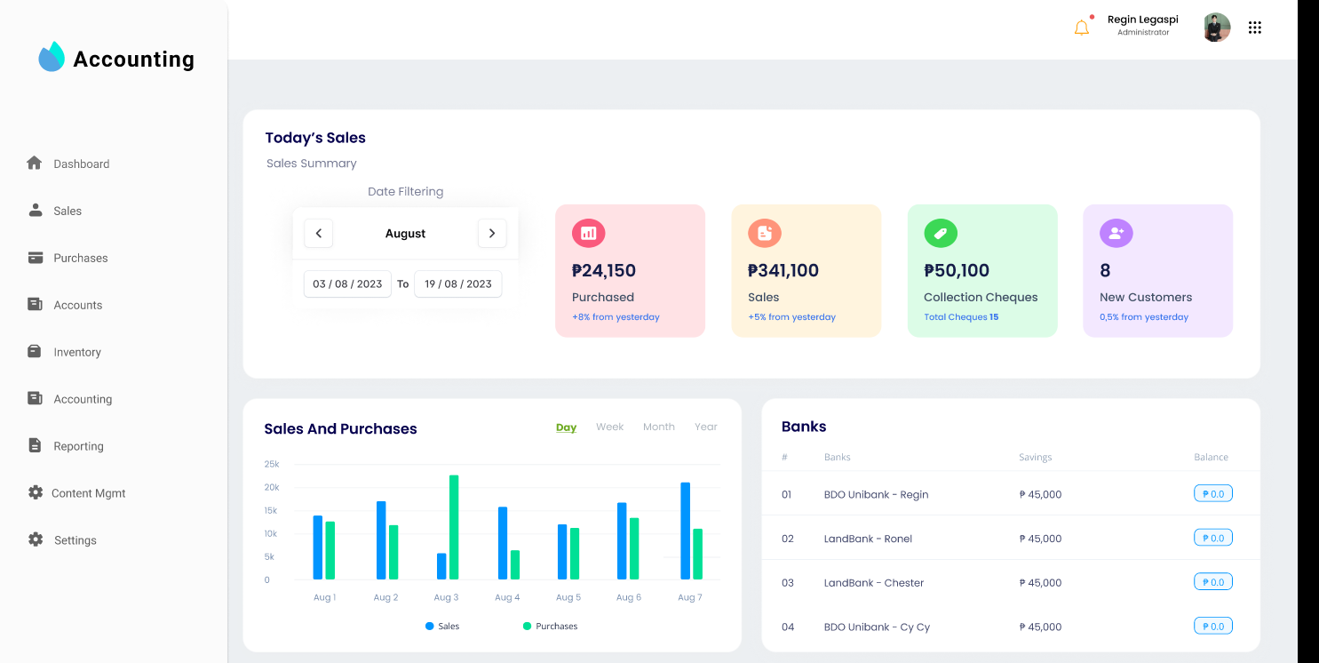Open the end date field 19 / 08 / 2023
1319x663 pixels.
[x=457, y=284]
